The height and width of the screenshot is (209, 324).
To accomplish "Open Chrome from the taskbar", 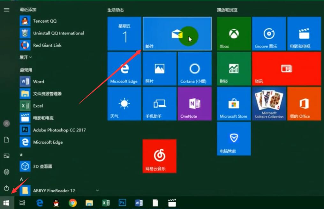I will click(73, 203).
